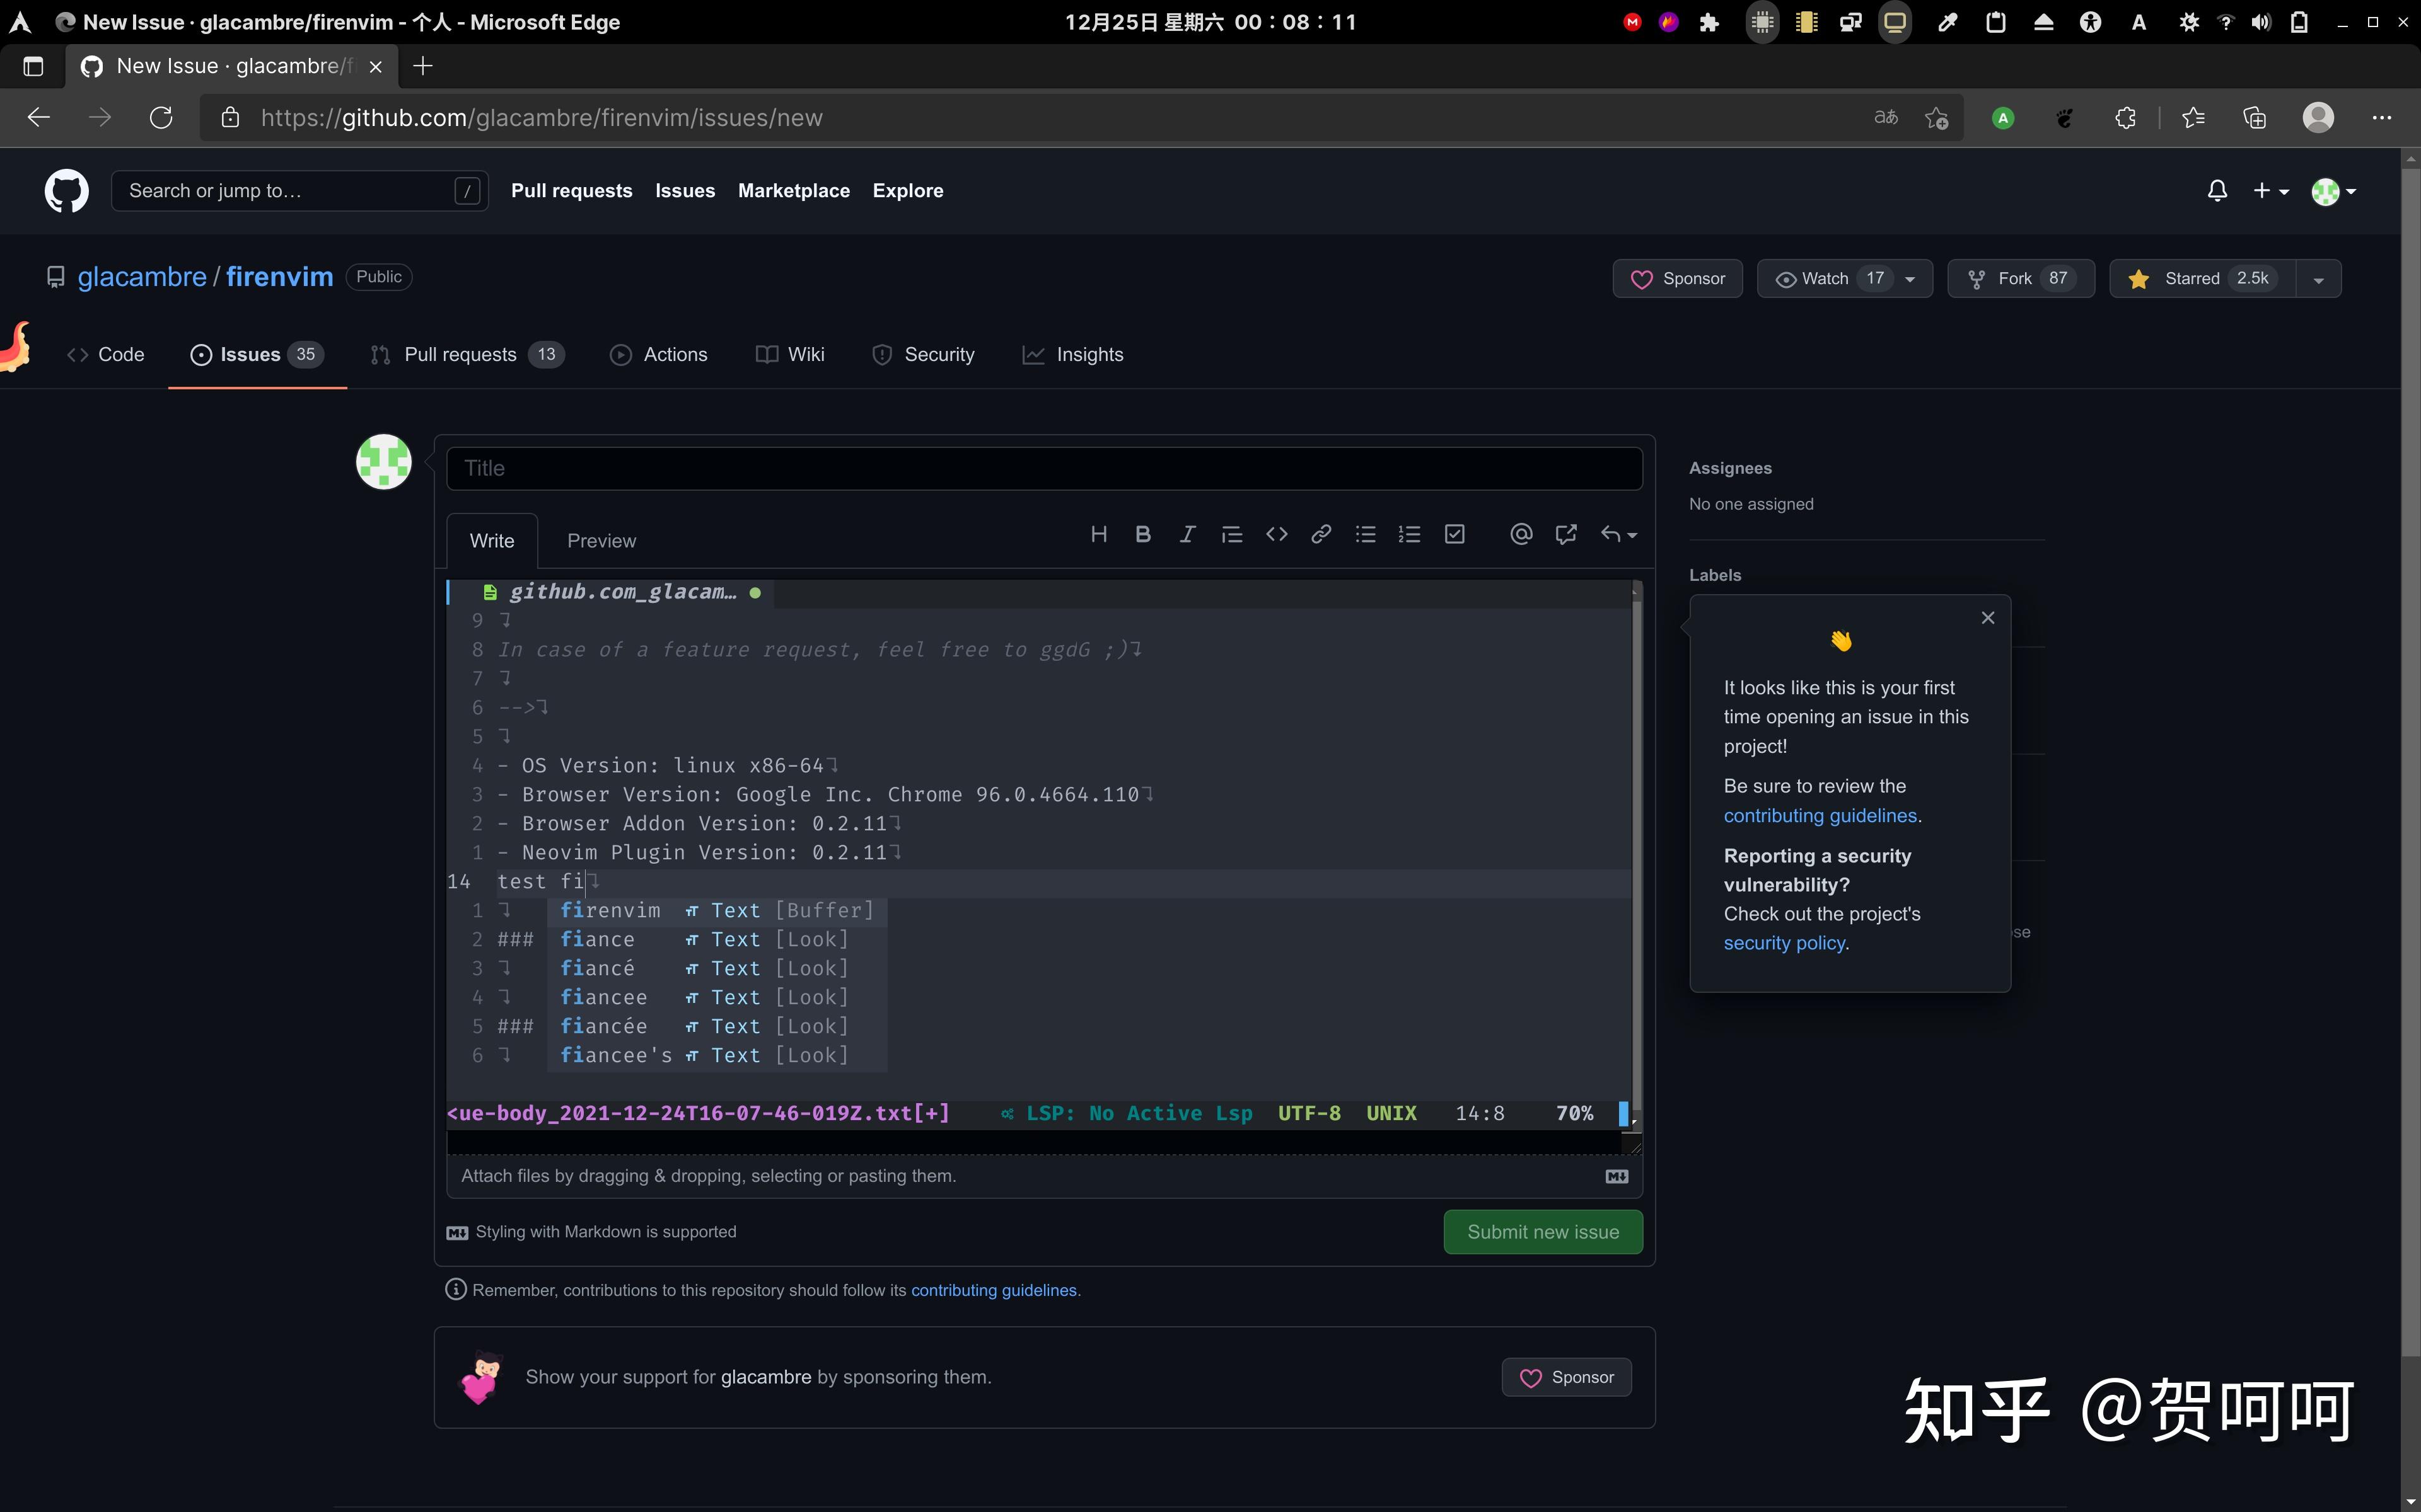This screenshot has height=1512, width=2421.
Task: Add a bulleted list to the issue
Action: tap(1364, 534)
